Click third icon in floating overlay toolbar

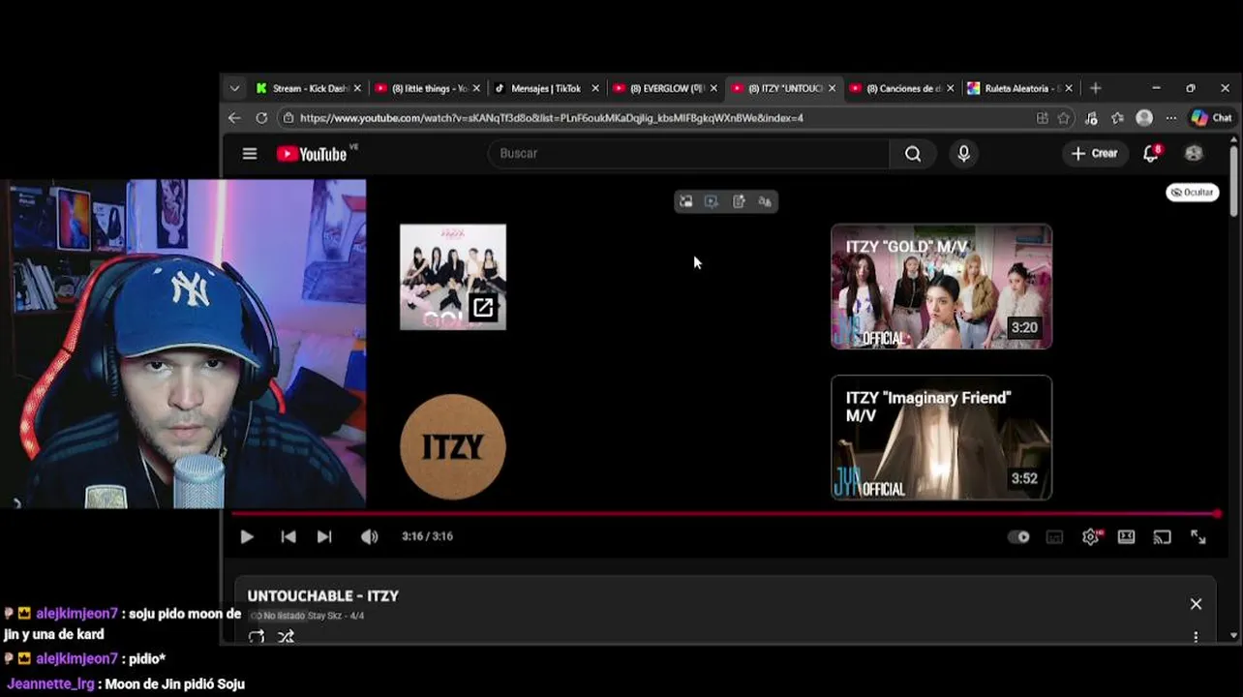[739, 201]
